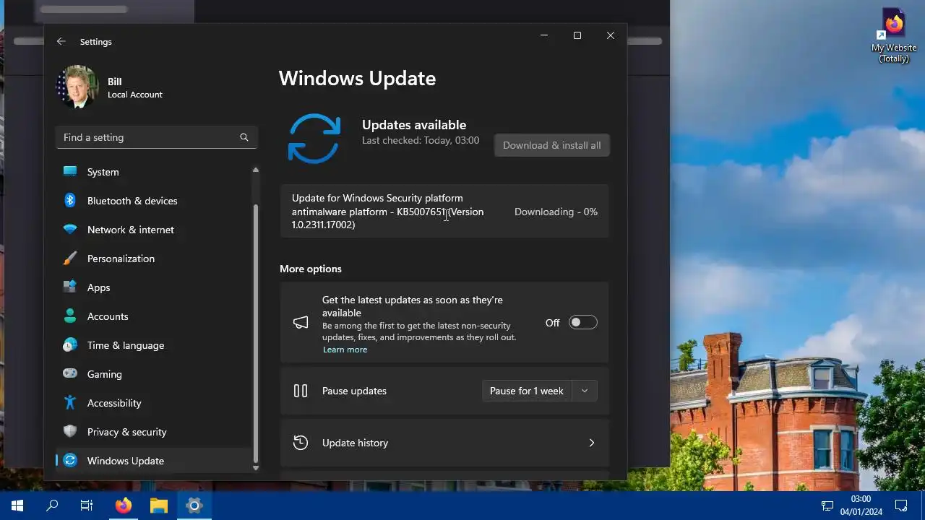This screenshot has height=520, width=925.
Task: Click the Privacy & security shield icon
Action: [70, 432]
